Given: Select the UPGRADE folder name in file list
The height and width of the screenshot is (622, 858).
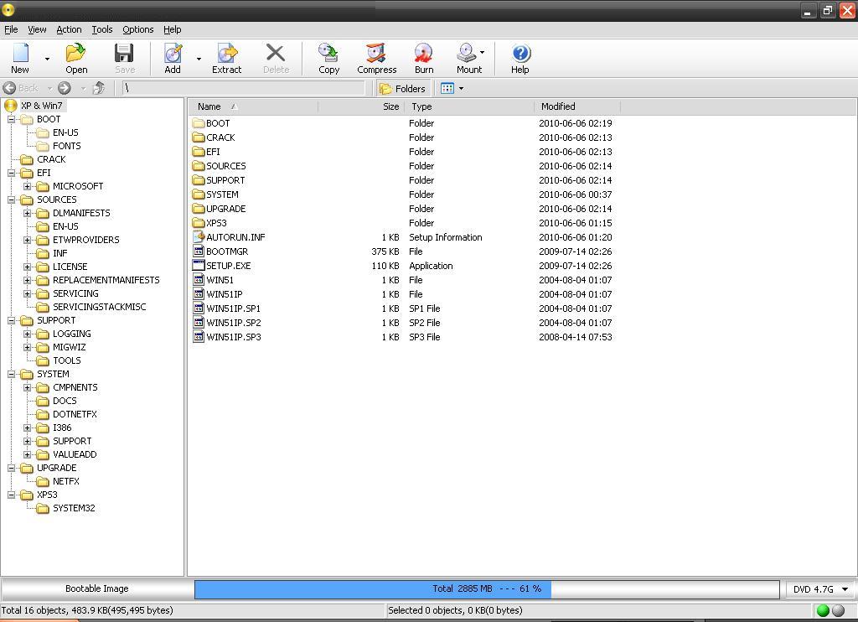Looking at the screenshot, I should (x=226, y=209).
